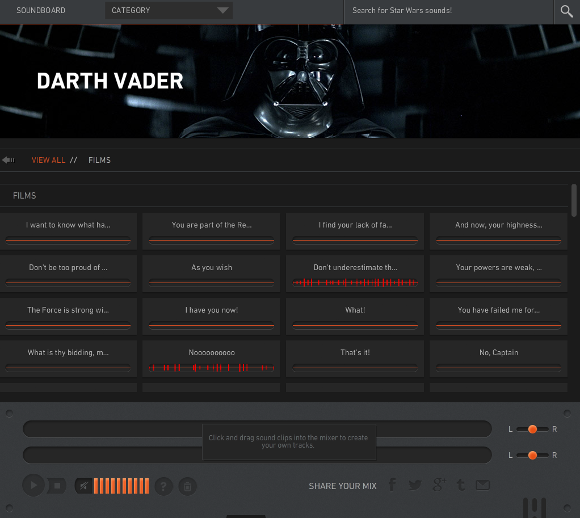Screen dimensions: 580x518
Task: Set volume using the orange level bars
Action: click(x=121, y=486)
